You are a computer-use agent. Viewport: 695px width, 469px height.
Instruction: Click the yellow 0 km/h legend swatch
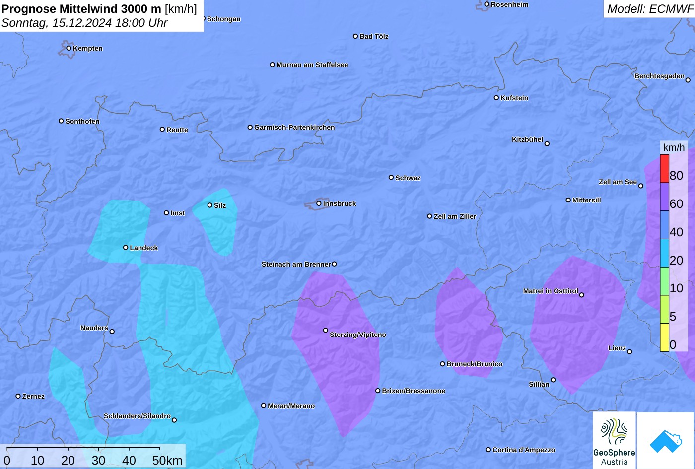pos(664,337)
